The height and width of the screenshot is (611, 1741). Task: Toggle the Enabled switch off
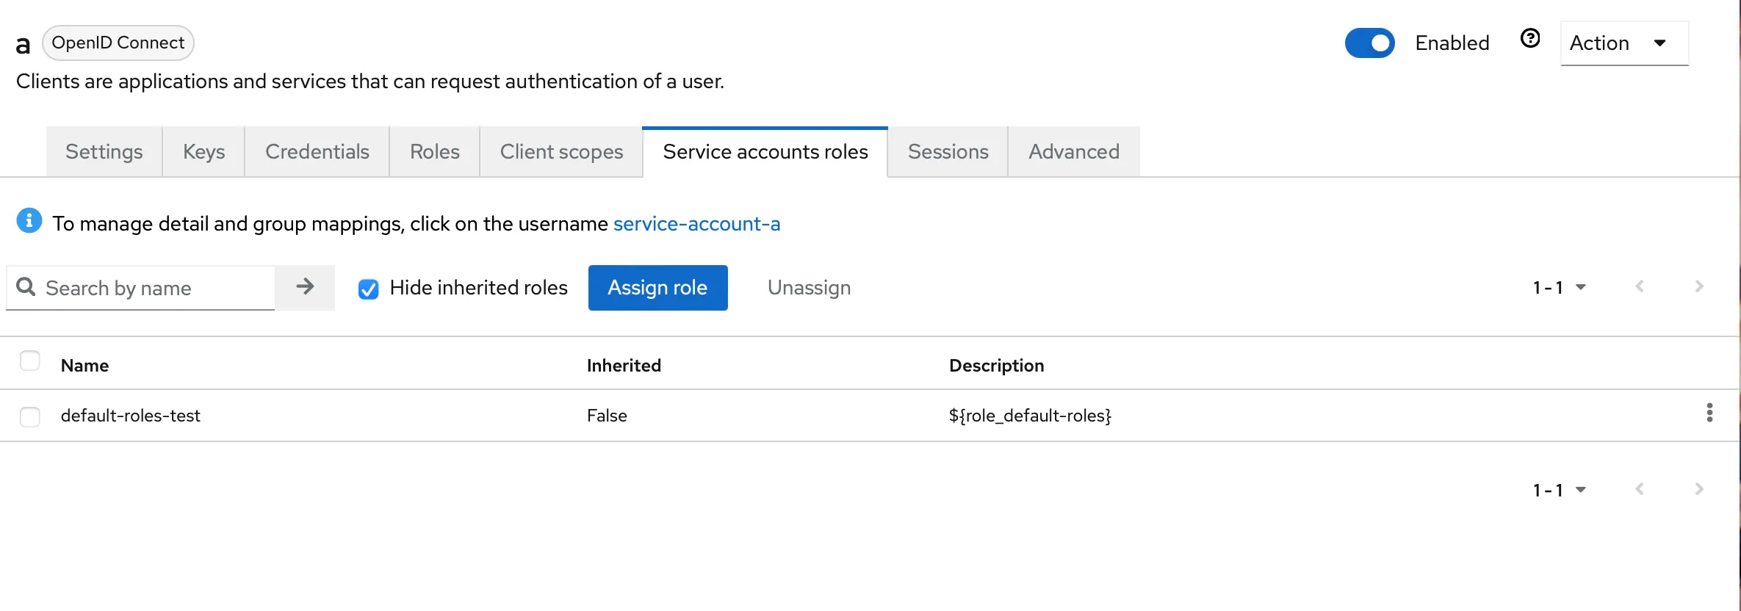pos(1369,43)
